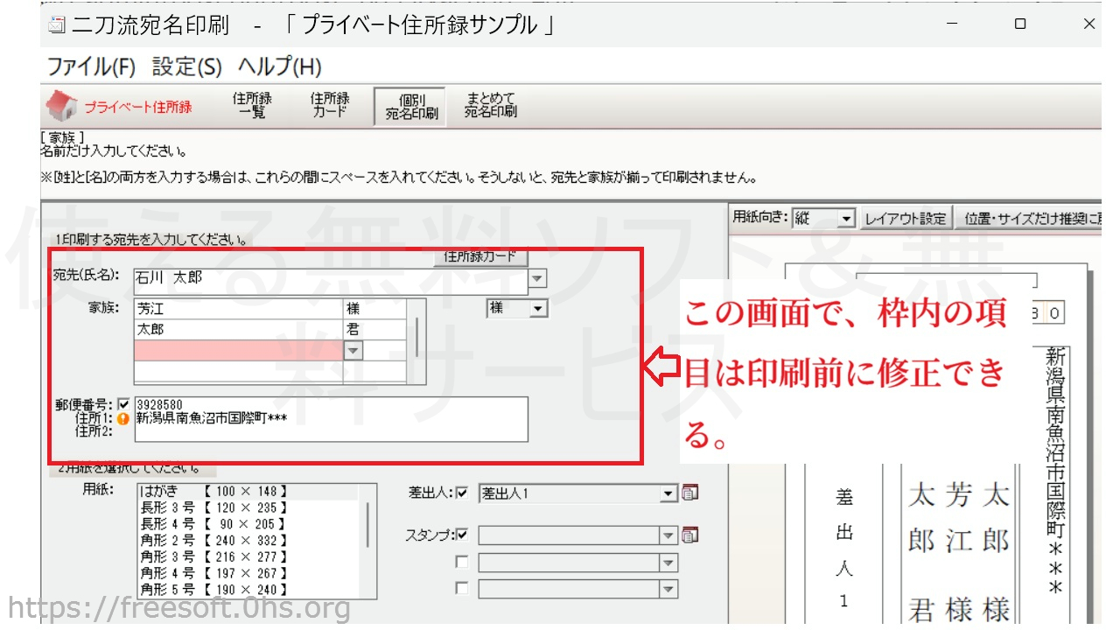The image size is (1120, 630).
Task: Open the edit icon beside スタンプ dropdown
Action: (690, 535)
